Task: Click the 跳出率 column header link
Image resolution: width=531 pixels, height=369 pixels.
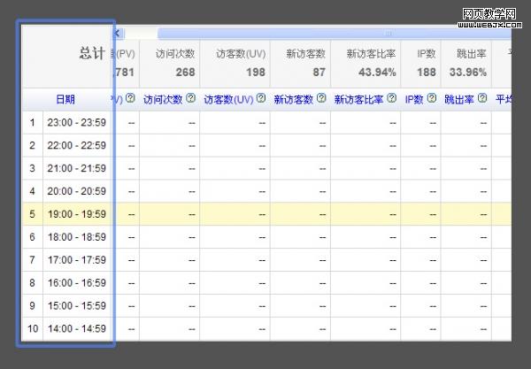Action: tap(460, 100)
